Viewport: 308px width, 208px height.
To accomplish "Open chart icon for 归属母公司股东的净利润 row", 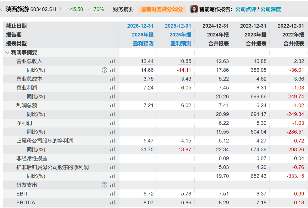I will (x=112, y=141).
